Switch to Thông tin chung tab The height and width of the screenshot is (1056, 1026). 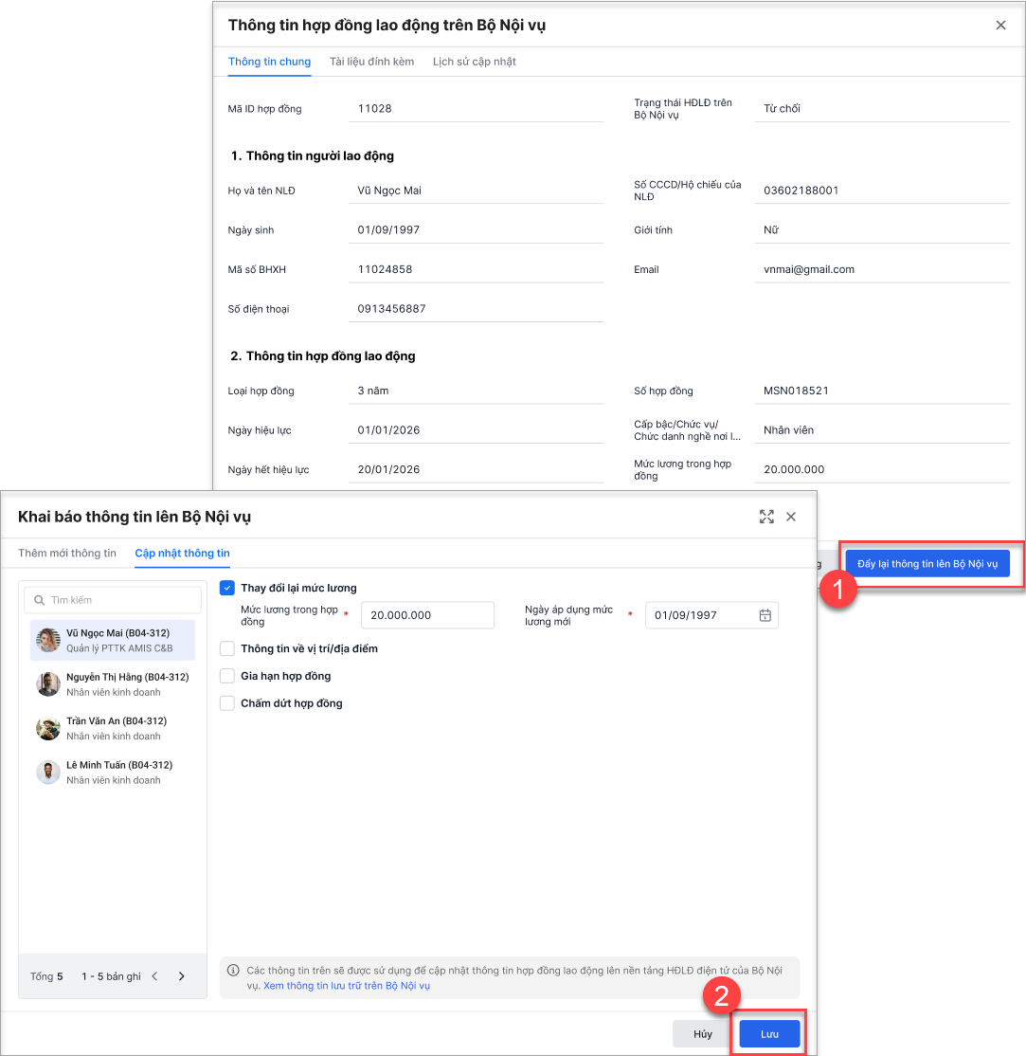point(269,62)
